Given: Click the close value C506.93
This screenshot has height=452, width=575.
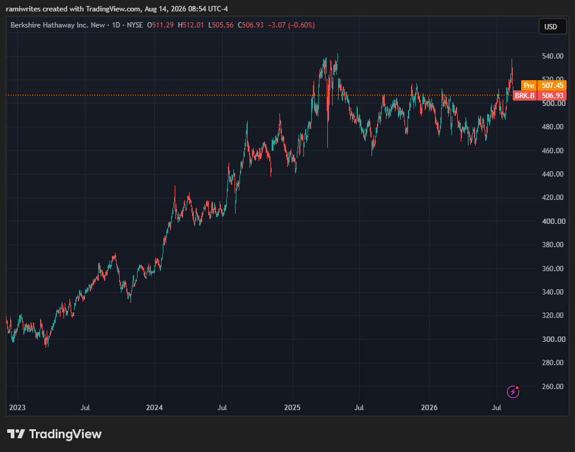Looking at the screenshot, I should 251,25.
